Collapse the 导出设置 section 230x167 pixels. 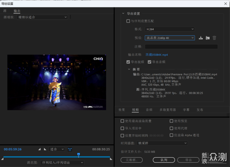[123, 14]
